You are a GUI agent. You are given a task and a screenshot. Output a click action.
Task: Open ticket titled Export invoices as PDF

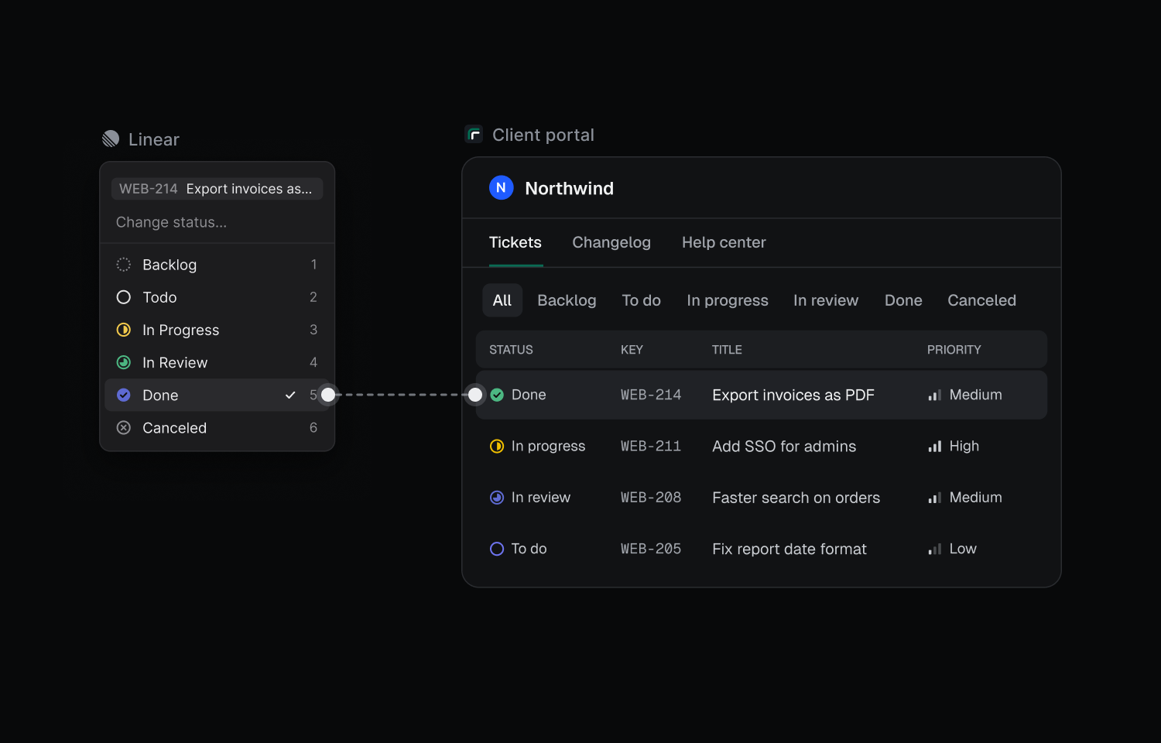[x=793, y=395]
